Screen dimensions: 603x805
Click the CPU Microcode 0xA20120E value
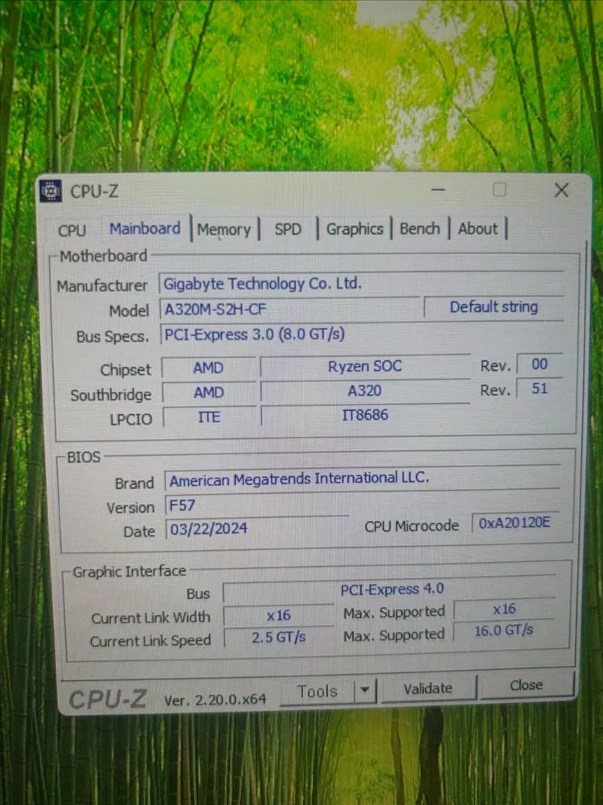click(515, 523)
